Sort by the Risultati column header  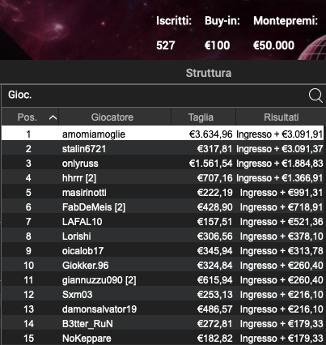[281, 117]
